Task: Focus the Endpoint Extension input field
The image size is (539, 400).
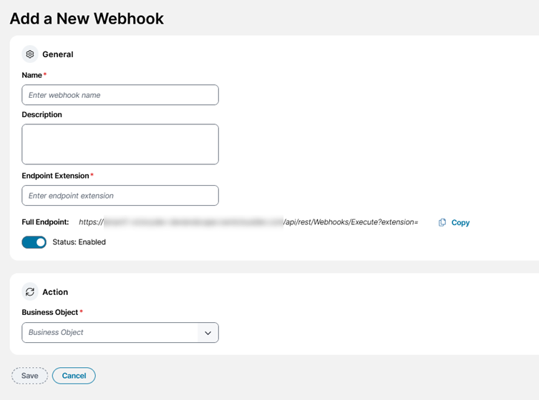Action: point(120,196)
